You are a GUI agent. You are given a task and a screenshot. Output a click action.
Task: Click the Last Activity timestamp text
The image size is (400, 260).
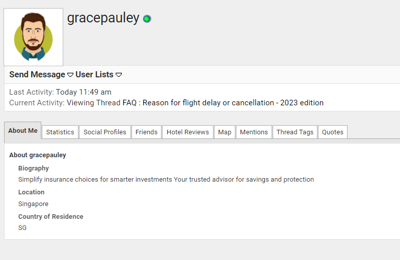point(84,92)
